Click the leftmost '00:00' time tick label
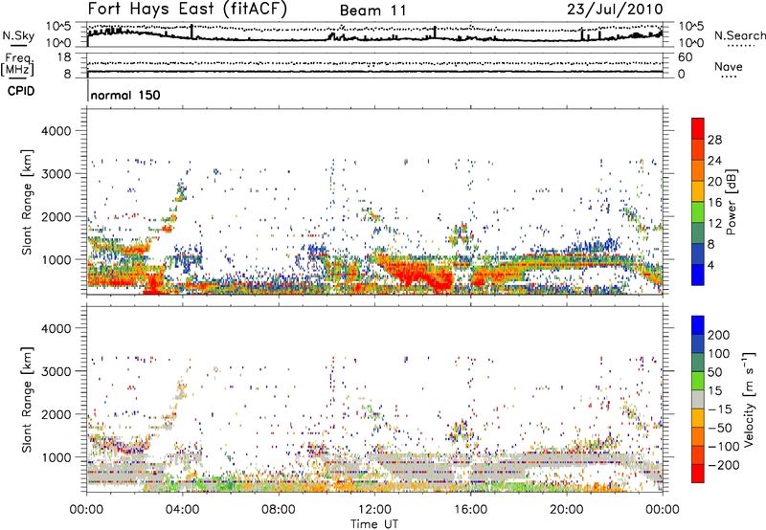This screenshot has width=766, height=530. (x=86, y=510)
